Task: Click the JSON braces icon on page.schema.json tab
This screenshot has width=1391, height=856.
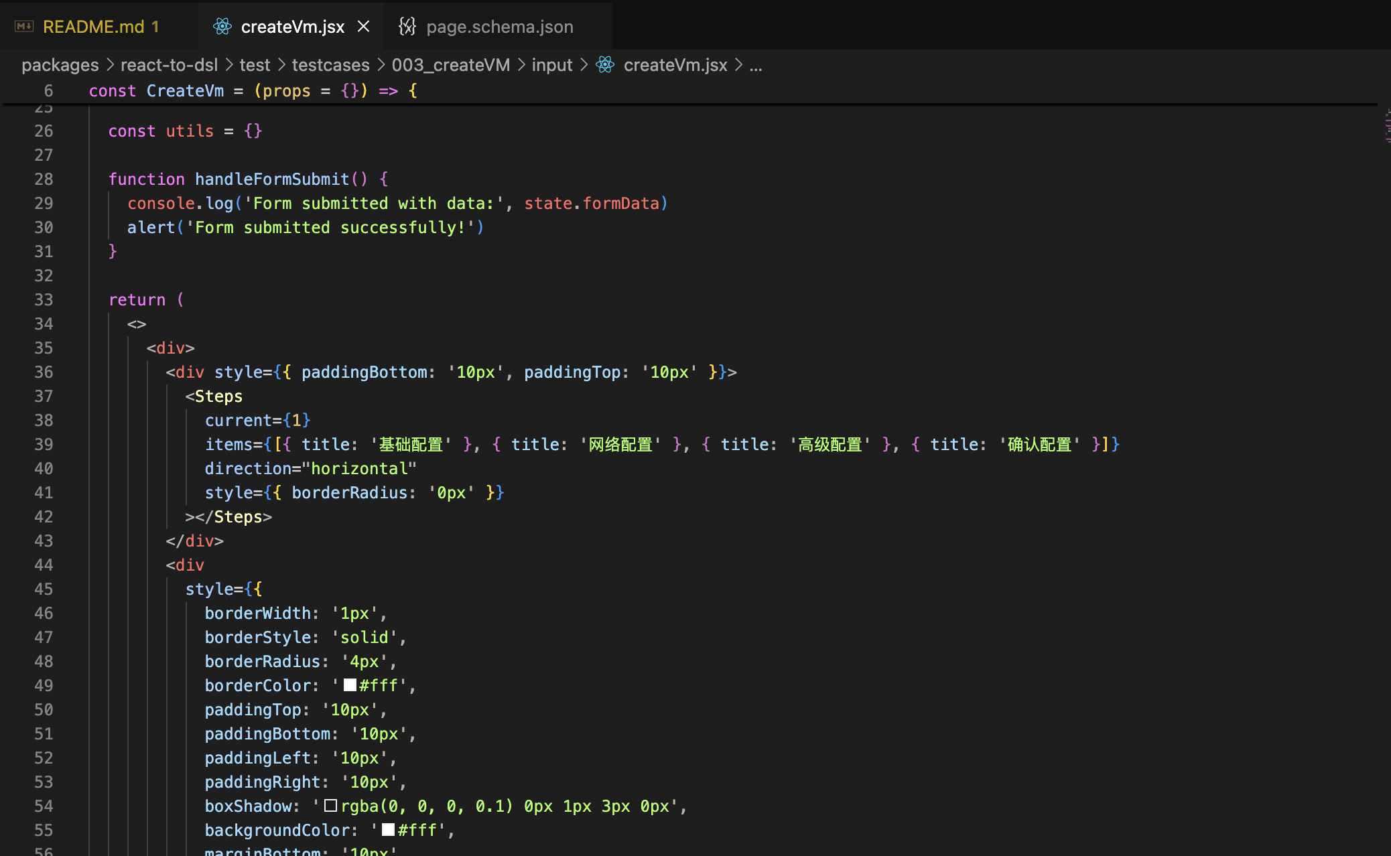Action: pos(407,27)
